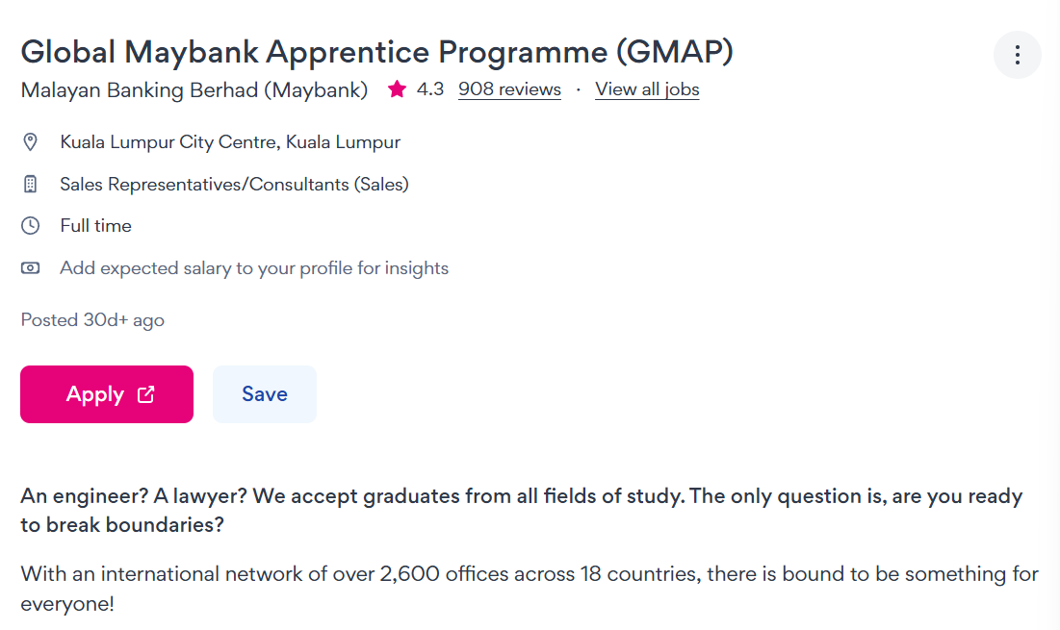Click the location pin icon
This screenshot has width=1060, height=630.
(x=30, y=141)
